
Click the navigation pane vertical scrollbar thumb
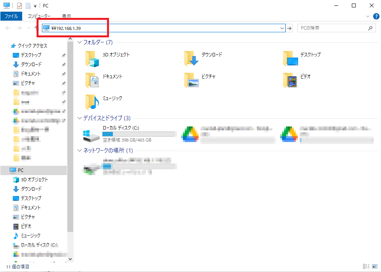click(70, 137)
